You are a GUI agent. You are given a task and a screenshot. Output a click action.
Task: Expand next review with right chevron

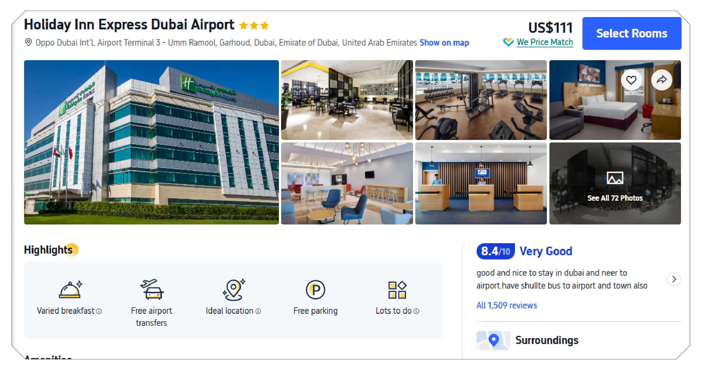click(x=674, y=279)
